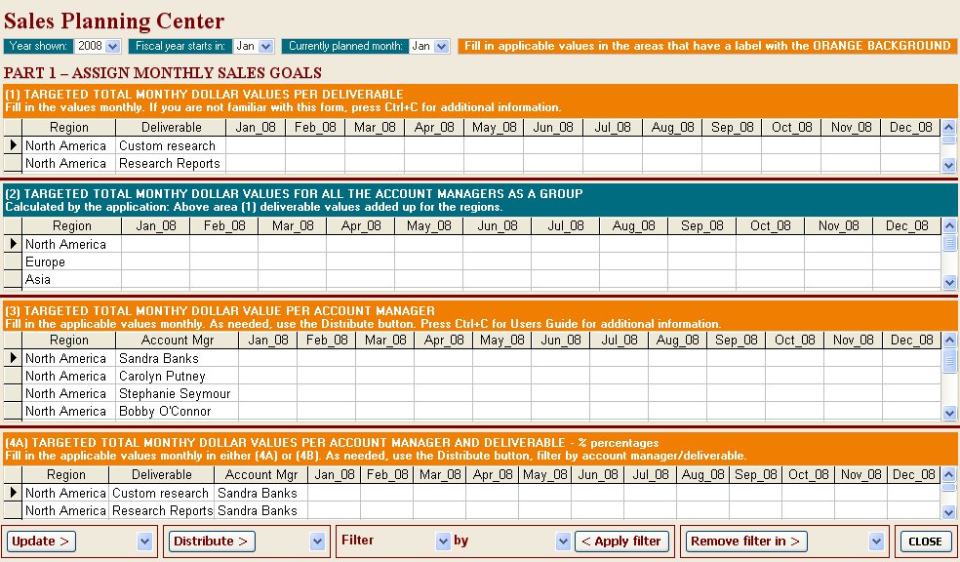Screen dimensions: 960x562
Task: Select the Europe row selector in section 2
Action: [13, 262]
